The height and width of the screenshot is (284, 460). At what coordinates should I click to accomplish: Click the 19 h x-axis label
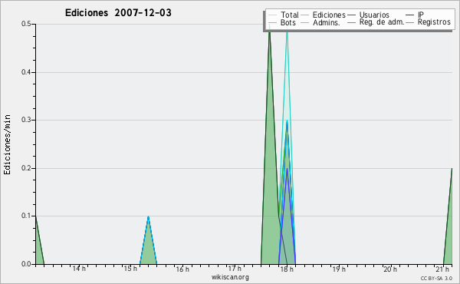(x=339, y=269)
